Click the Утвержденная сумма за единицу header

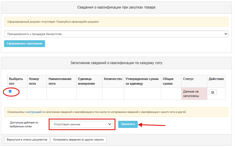click(143, 81)
